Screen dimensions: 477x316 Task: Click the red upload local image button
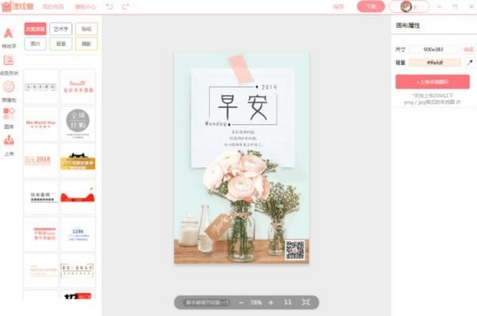tap(432, 82)
